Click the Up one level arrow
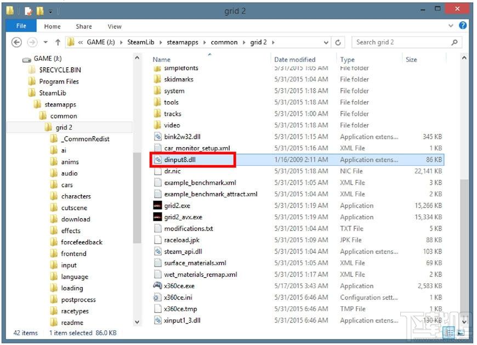Image resolution: width=477 pixels, height=345 pixels. [58, 43]
